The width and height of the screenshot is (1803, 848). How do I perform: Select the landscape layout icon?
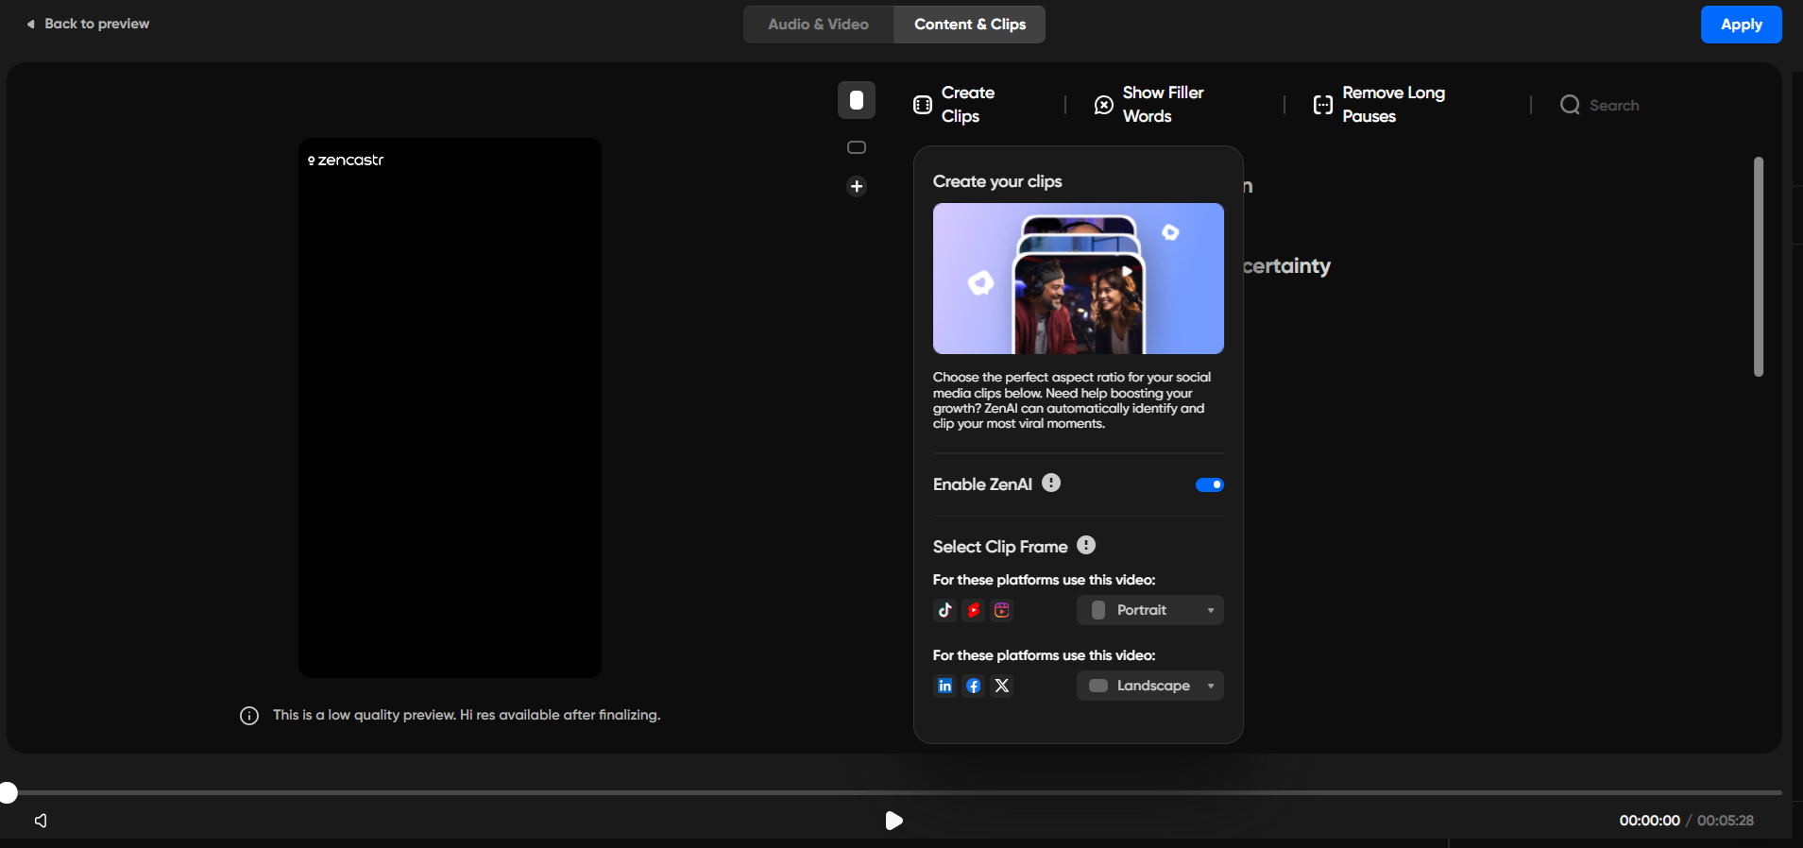857,147
